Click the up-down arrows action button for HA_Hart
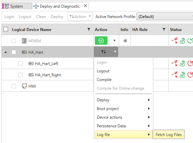The image size is (193, 143). click(104, 52)
